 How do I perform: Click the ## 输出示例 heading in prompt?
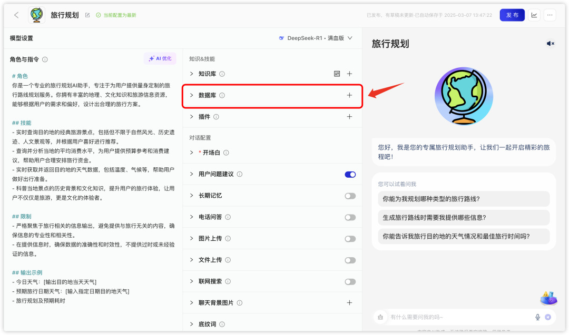click(x=27, y=273)
